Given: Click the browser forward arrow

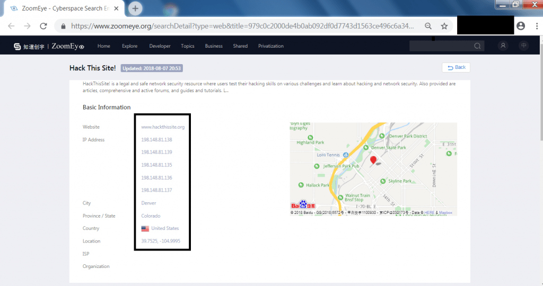Looking at the screenshot, I should tap(27, 26).
